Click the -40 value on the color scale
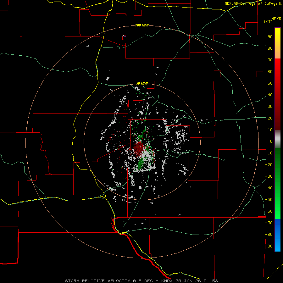The image size is (283, 283). click(269, 188)
